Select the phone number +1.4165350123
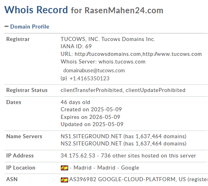Screen dimensions: 208x186 [89, 78]
